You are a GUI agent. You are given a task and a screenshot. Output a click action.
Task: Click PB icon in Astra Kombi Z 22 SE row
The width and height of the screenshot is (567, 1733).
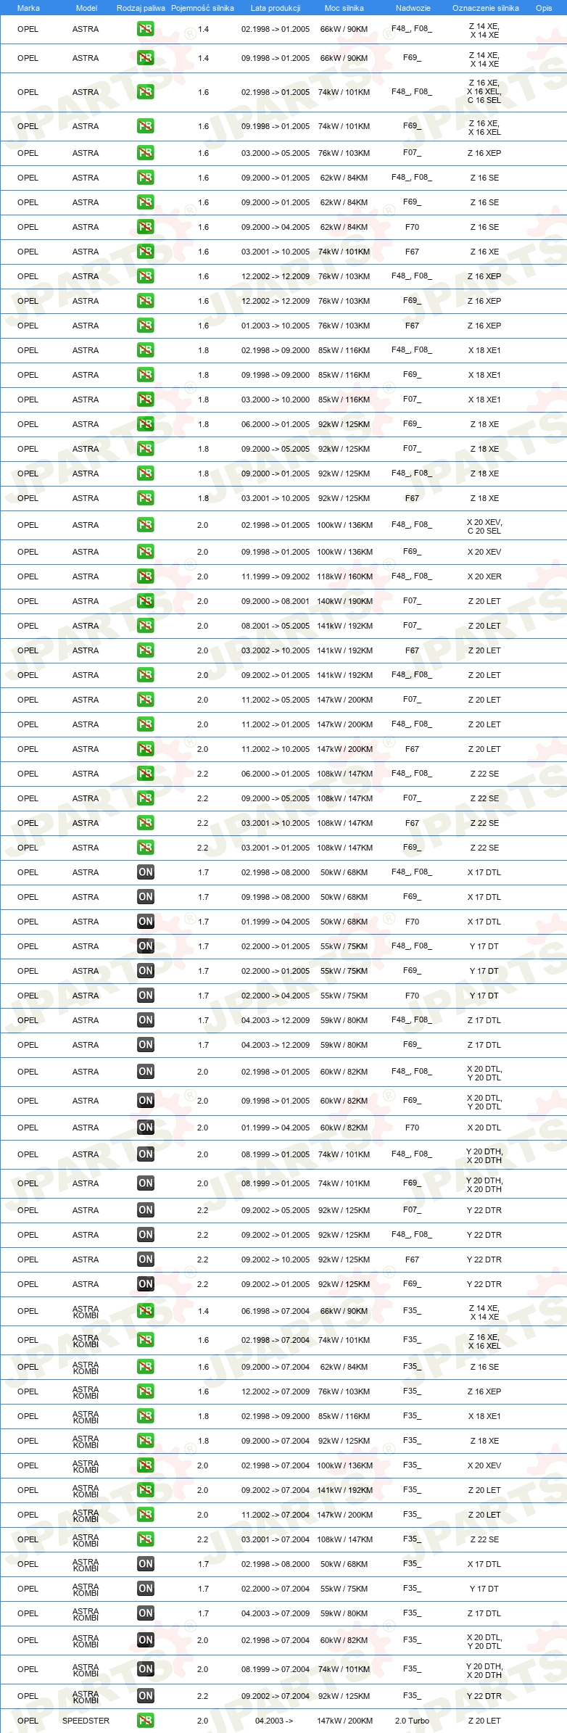[x=145, y=1539]
